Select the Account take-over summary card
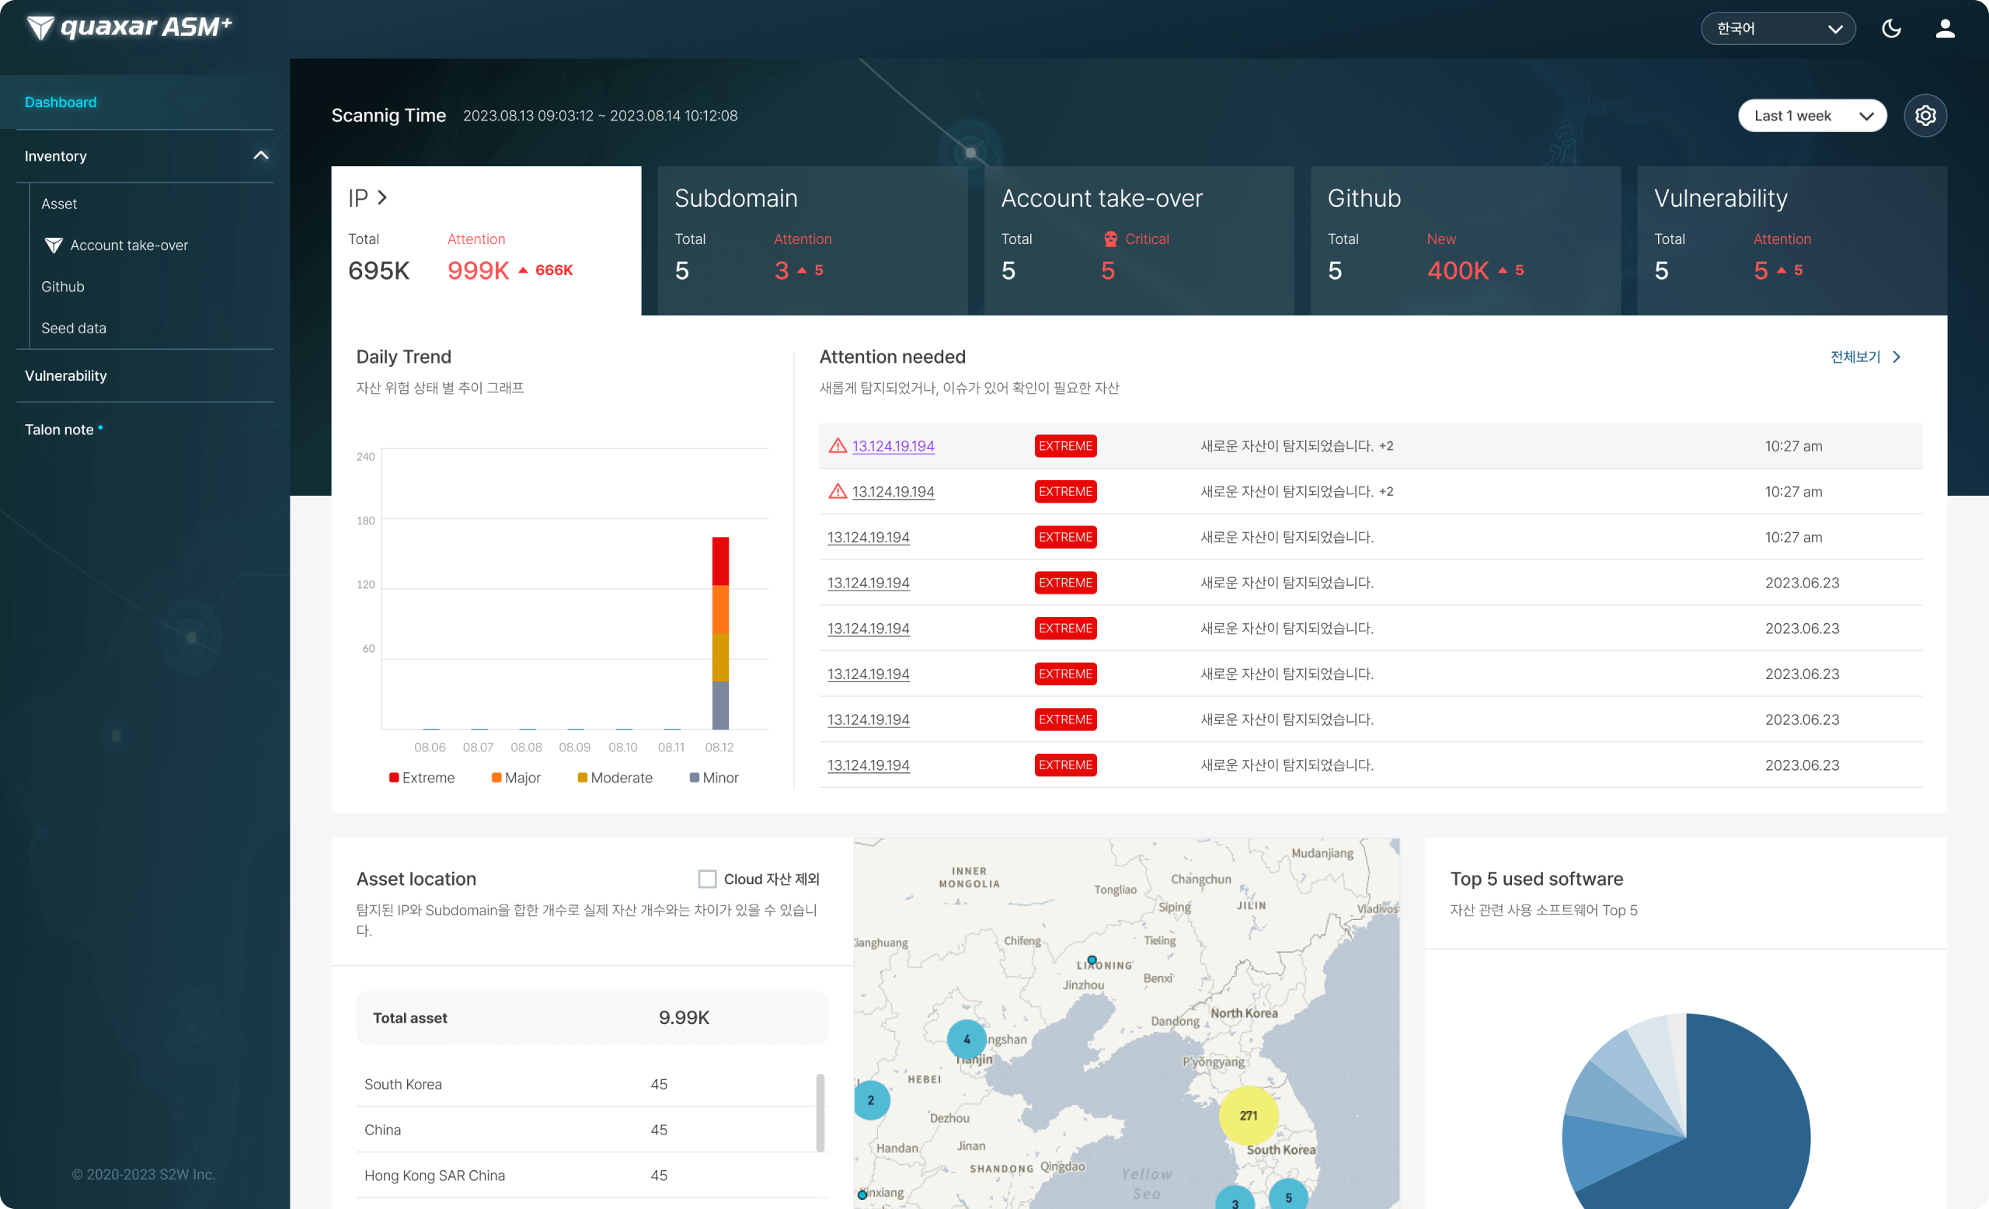Viewport: 1989px width, 1209px height. (1139, 241)
